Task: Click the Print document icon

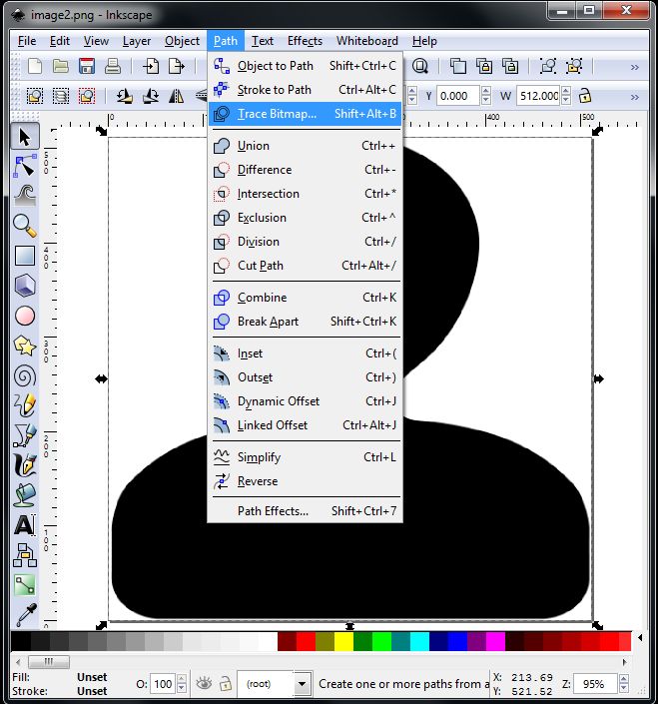Action: 113,67
